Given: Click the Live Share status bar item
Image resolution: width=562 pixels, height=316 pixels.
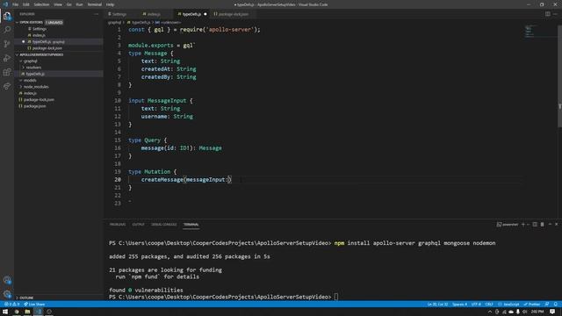Looking at the screenshot, I should [x=34, y=305].
